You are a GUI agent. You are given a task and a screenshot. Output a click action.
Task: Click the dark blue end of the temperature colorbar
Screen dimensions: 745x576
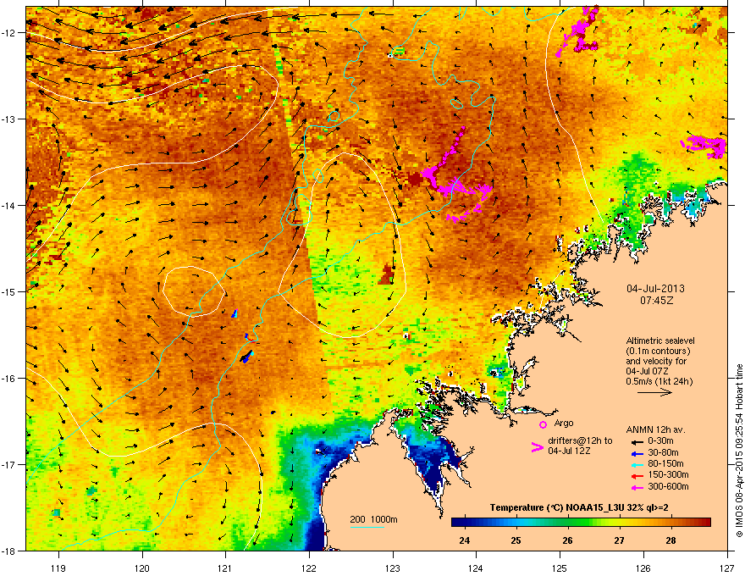coord(459,522)
